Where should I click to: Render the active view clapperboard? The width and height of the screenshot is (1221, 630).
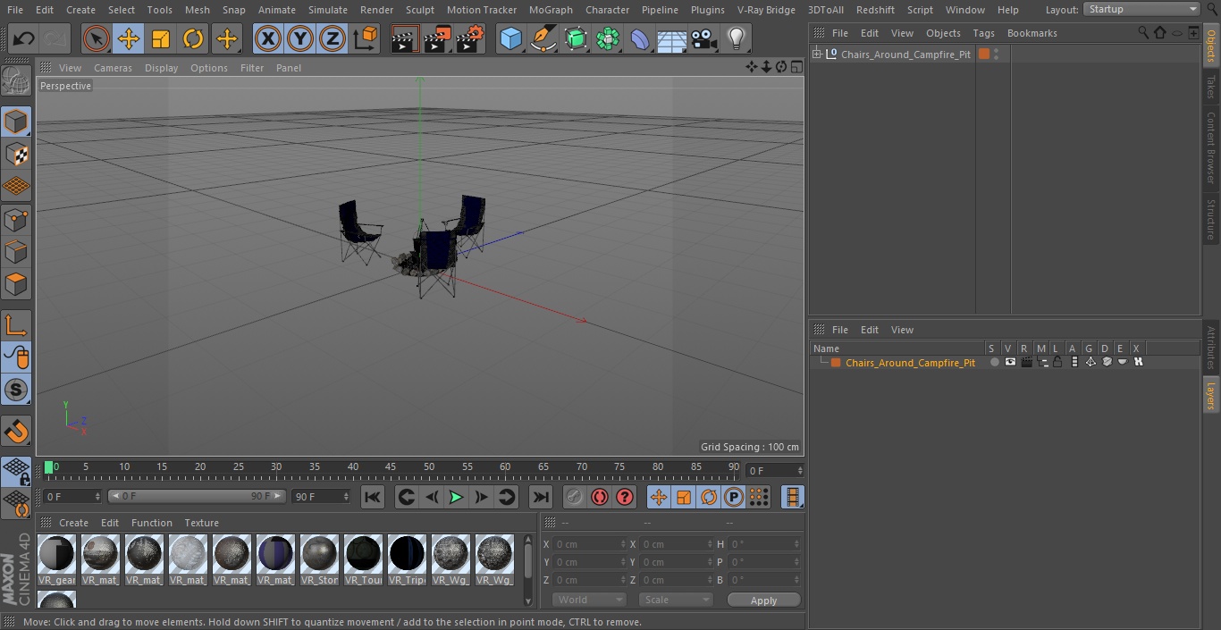click(405, 38)
